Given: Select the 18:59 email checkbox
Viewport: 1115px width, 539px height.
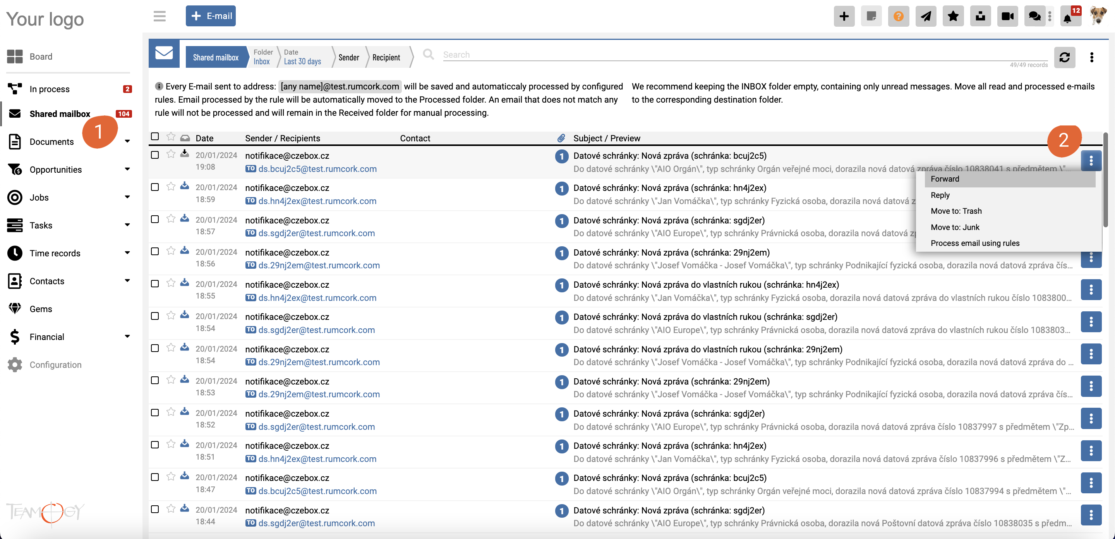Looking at the screenshot, I should pyautogui.click(x=154, y=187).
